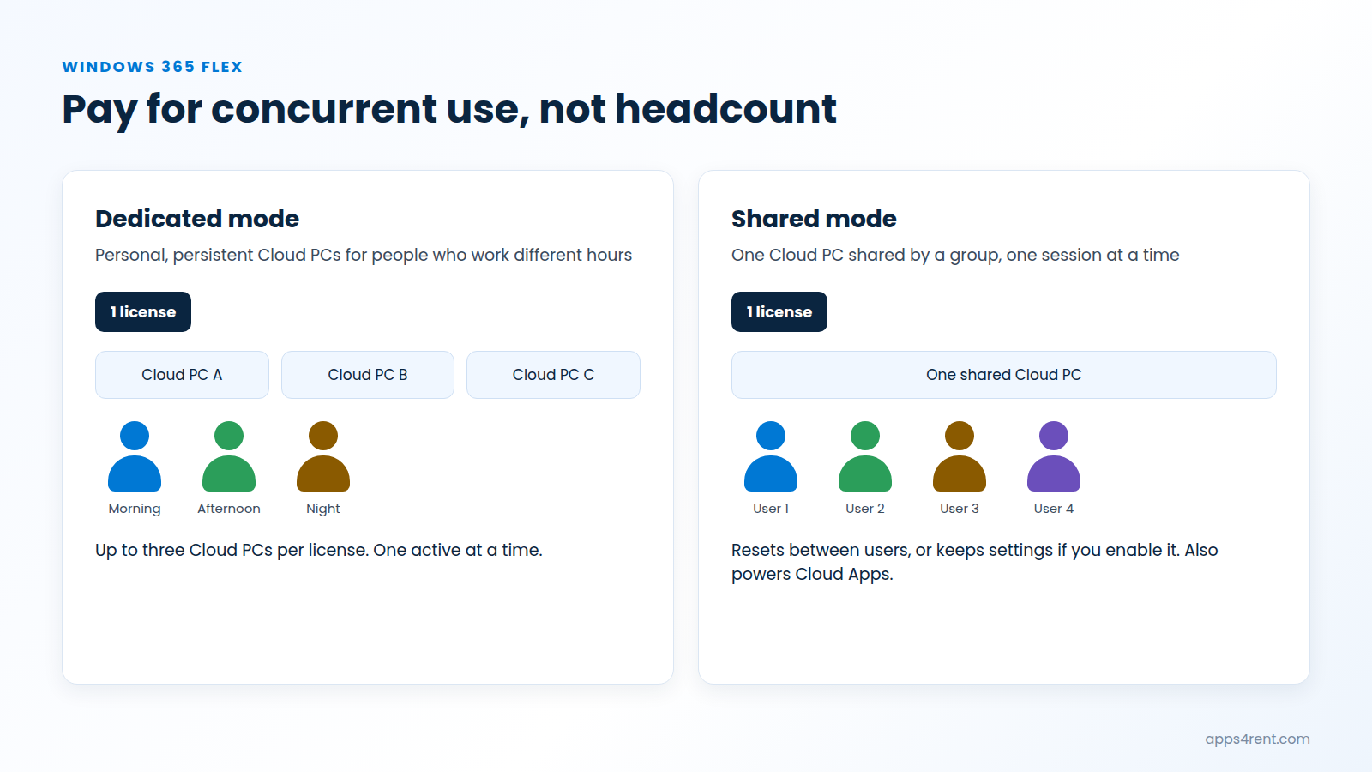Click the User 2 label
Screen dimensions: 1372x772
pyautogui.click(x=865, y=509)
